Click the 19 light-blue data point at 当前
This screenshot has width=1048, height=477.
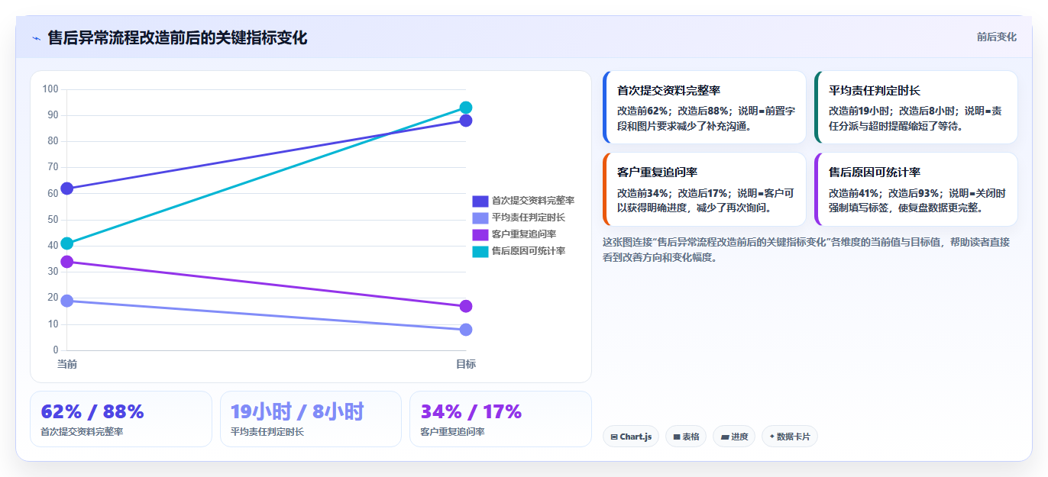[67, 301]
